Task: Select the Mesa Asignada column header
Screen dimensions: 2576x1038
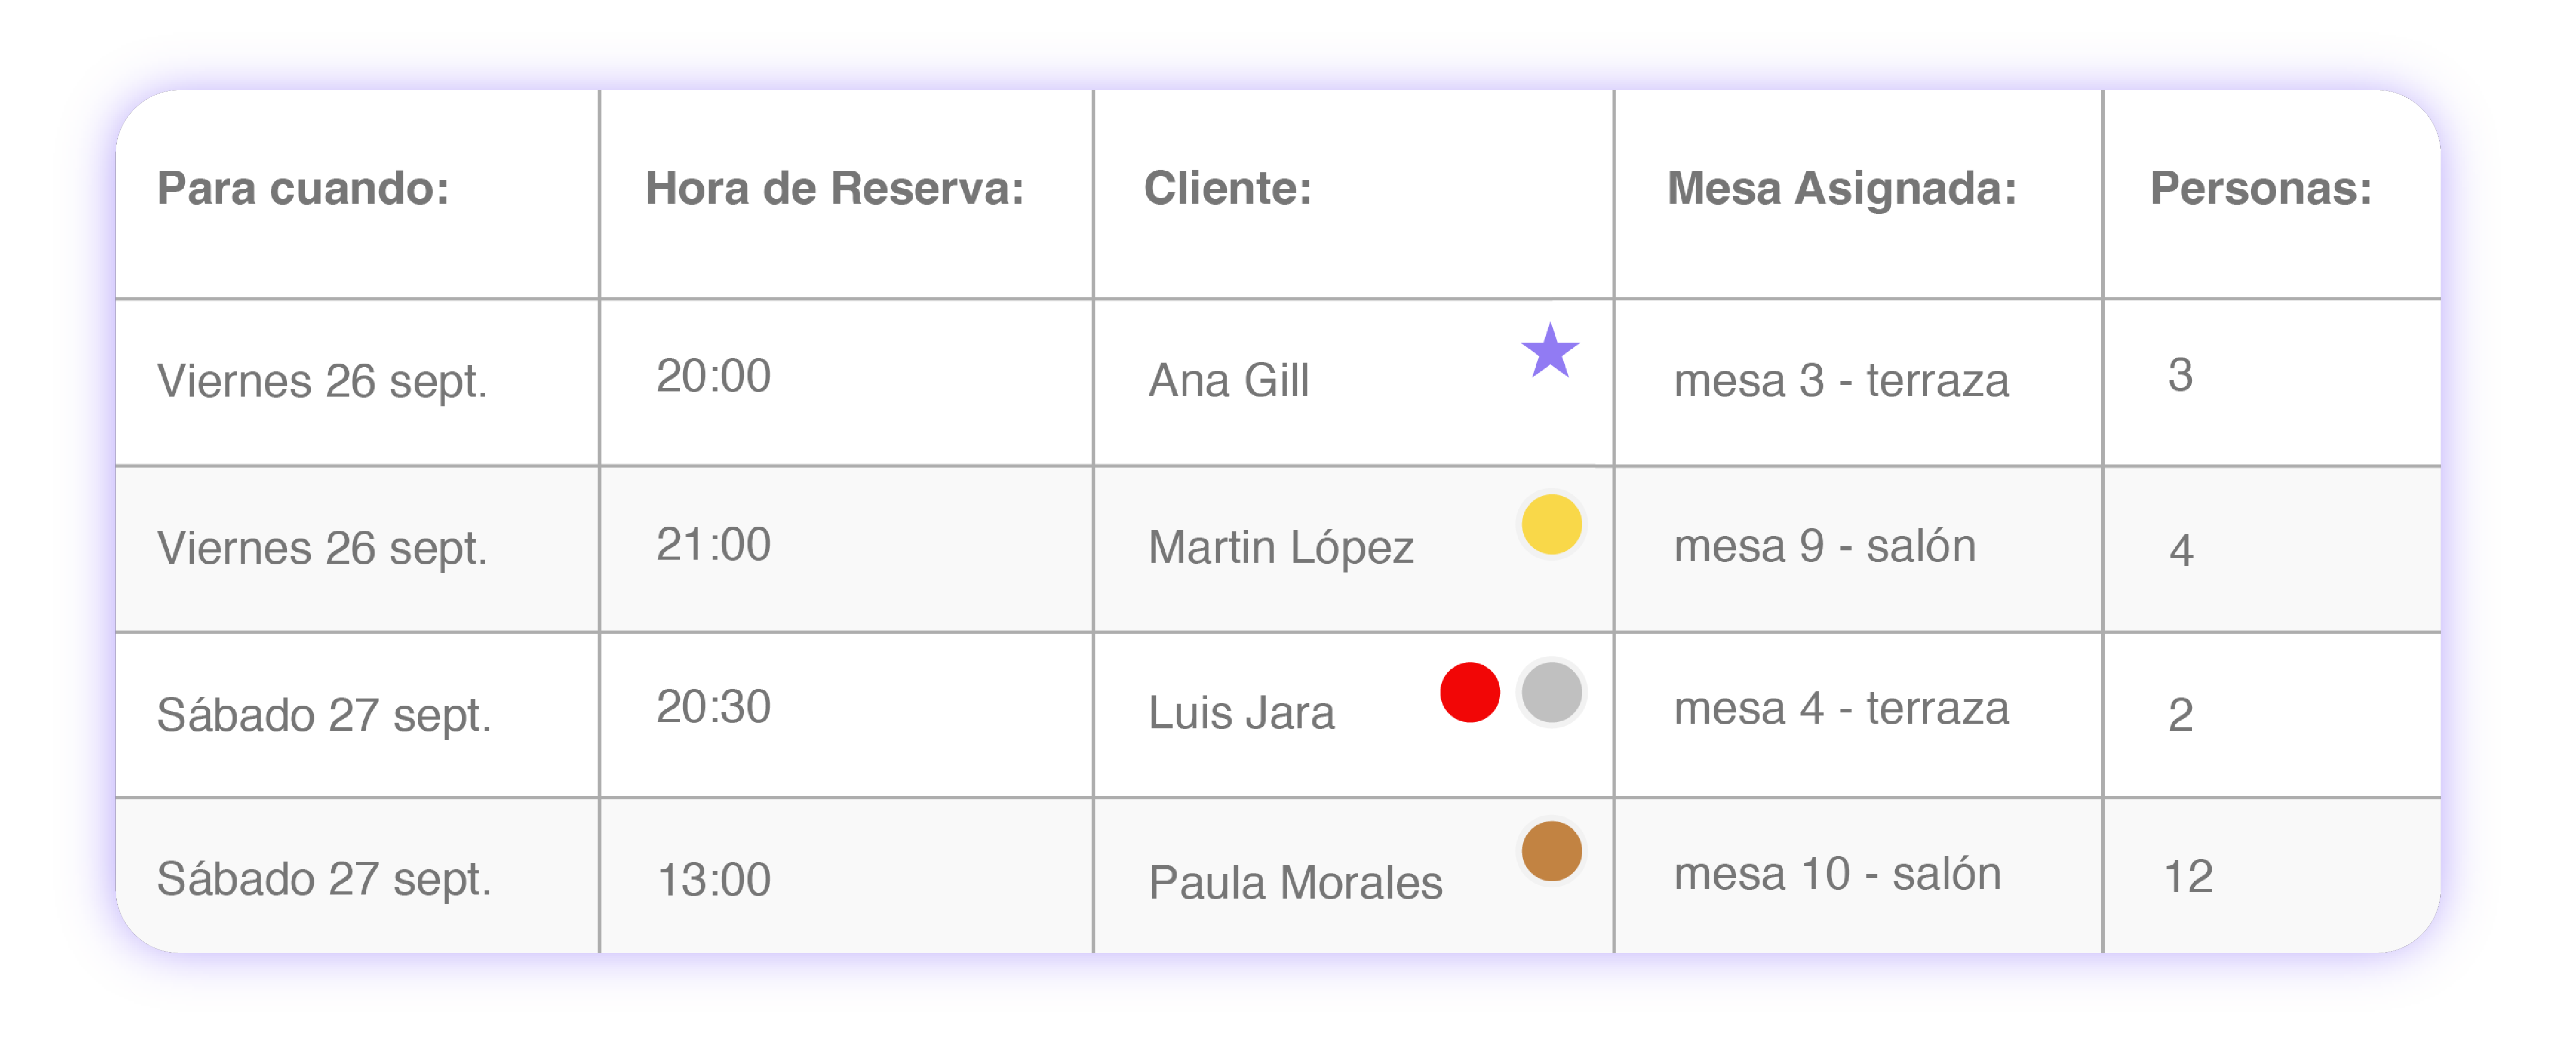Action: [x=1841, y=188]
